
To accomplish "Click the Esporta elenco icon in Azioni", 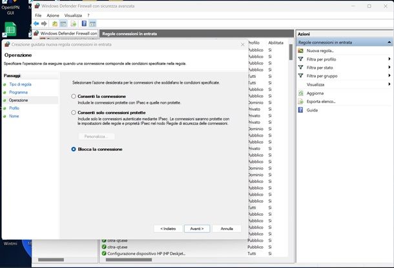I will (300, 102).
